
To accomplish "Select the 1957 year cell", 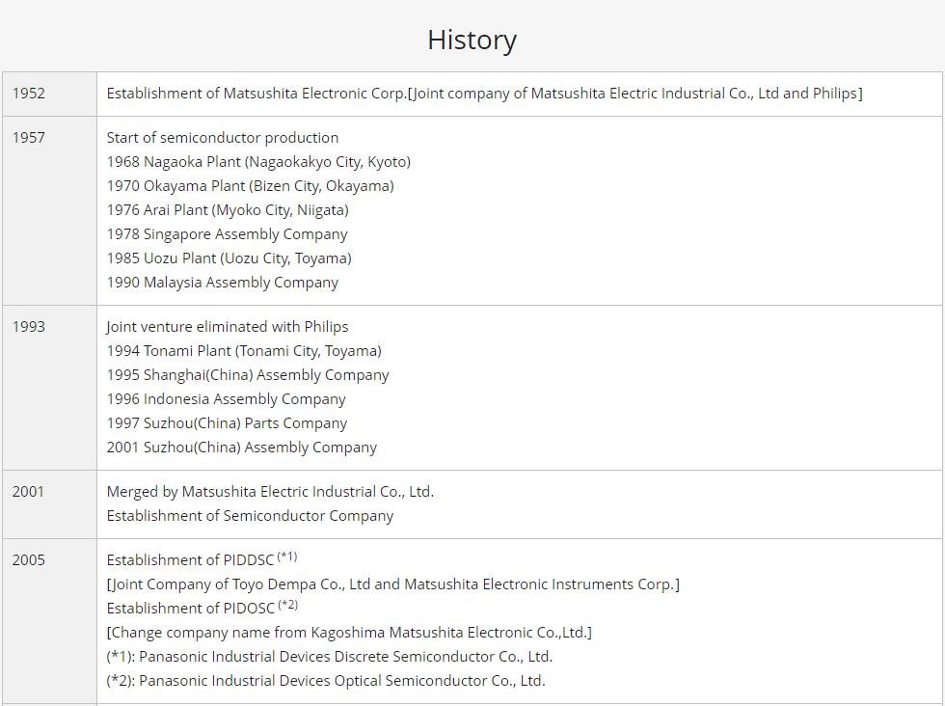I will pyautogui.click(x=29, y=138).
